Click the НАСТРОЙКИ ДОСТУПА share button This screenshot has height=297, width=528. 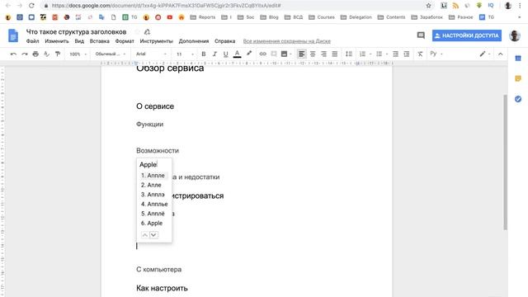pos(467,35)
